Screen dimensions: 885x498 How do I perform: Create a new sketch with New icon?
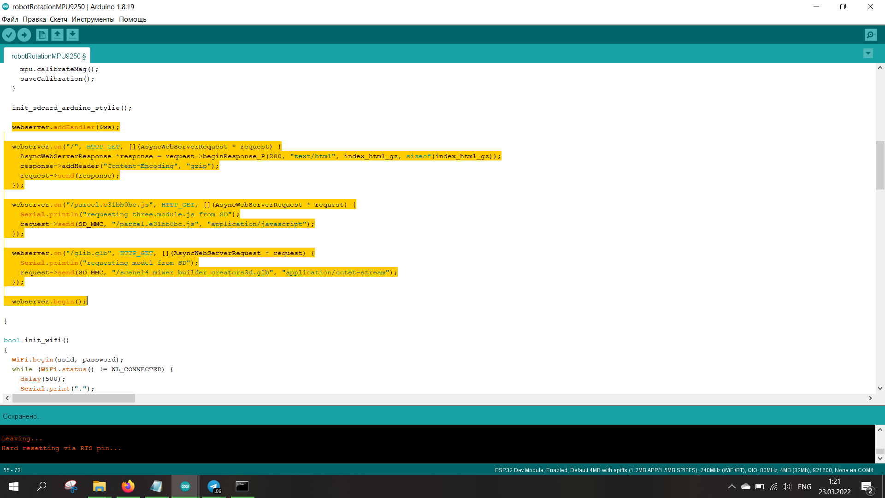[x=42, y=35]
